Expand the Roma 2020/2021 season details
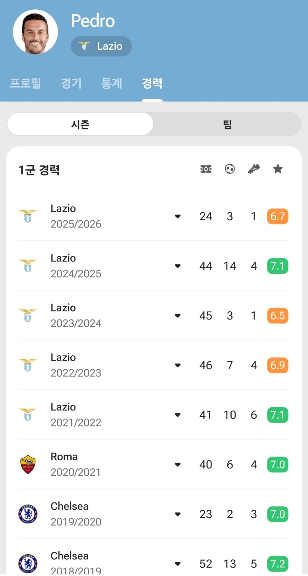The width and height of the screenshot is (308, 576). coord(178,465)
